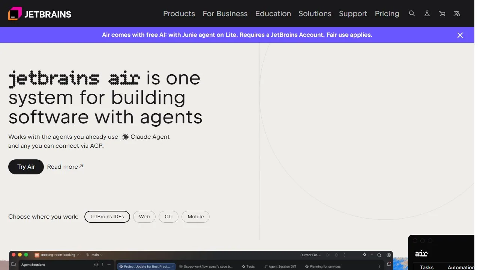Click the air logo in the dark panel
This screenshot has height=270, width=480.
coord(421,254)
